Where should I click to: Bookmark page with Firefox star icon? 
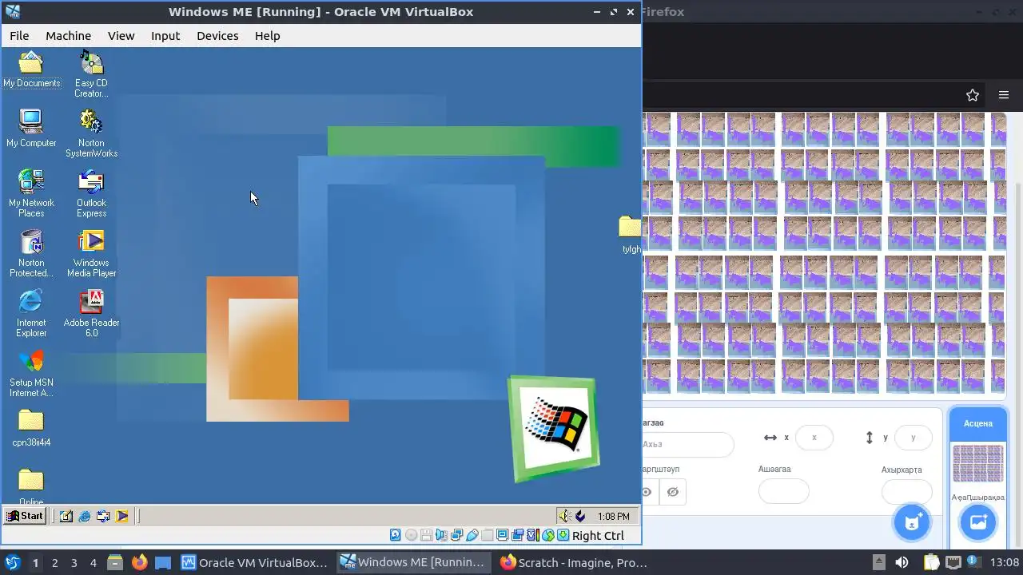[973, 95]
